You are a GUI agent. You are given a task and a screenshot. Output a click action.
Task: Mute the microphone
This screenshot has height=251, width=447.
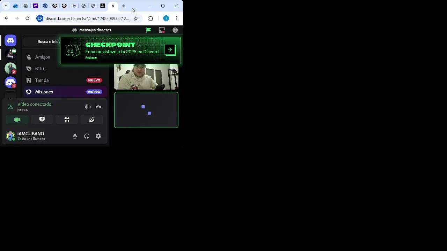(x=75, y=136)
